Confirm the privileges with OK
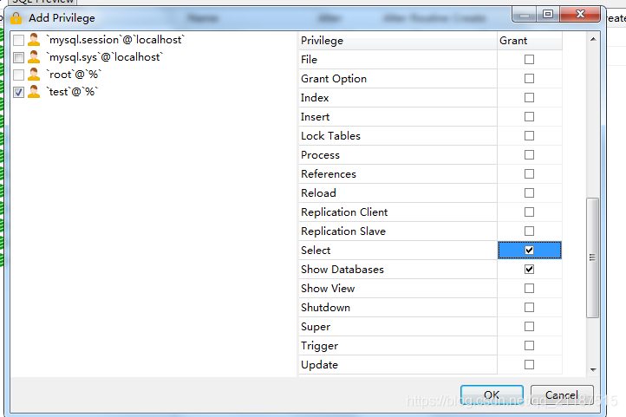This screenshot has height=417, width=626. click(x=492, y=395)
